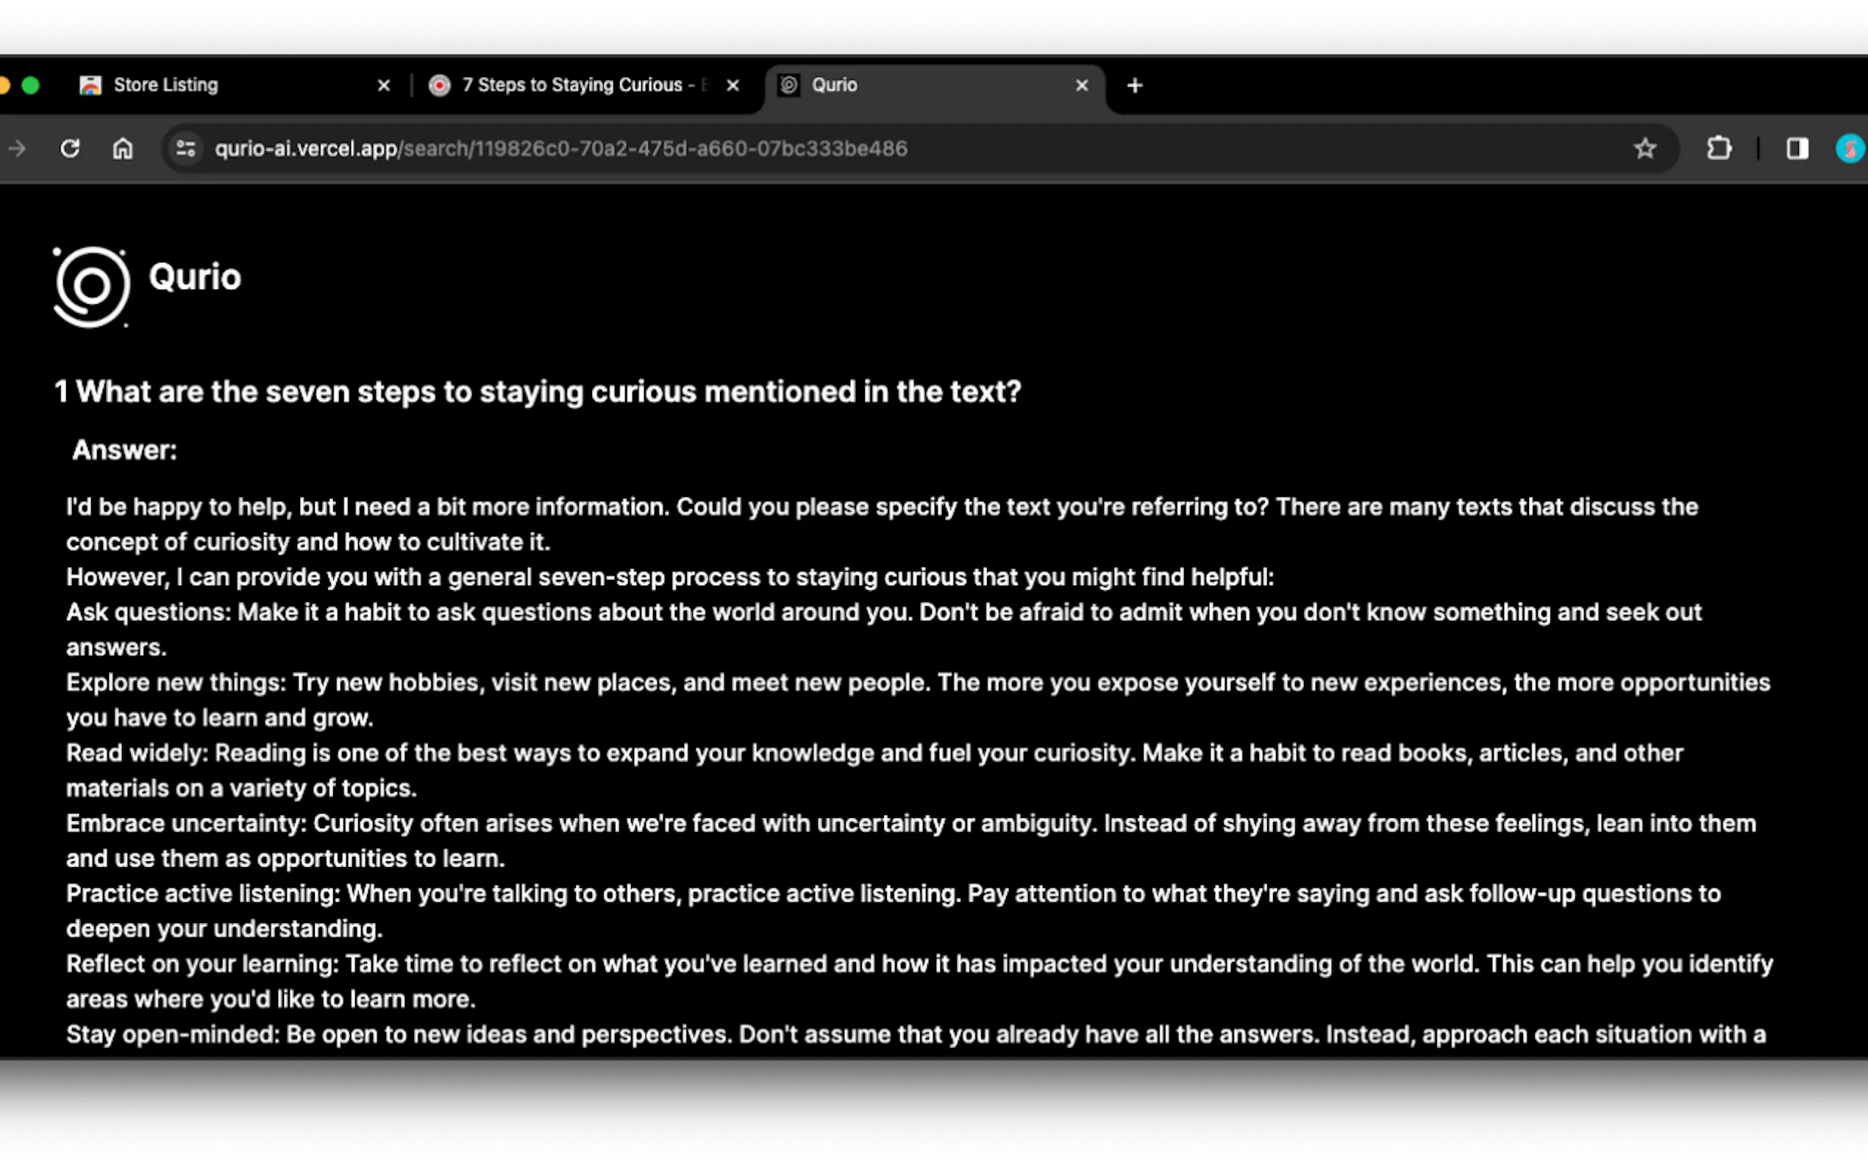Image resolution: width=1868 pixels, height=1167 pixels.
Task: Click the Qurio title text link
Action: [195, 277]
